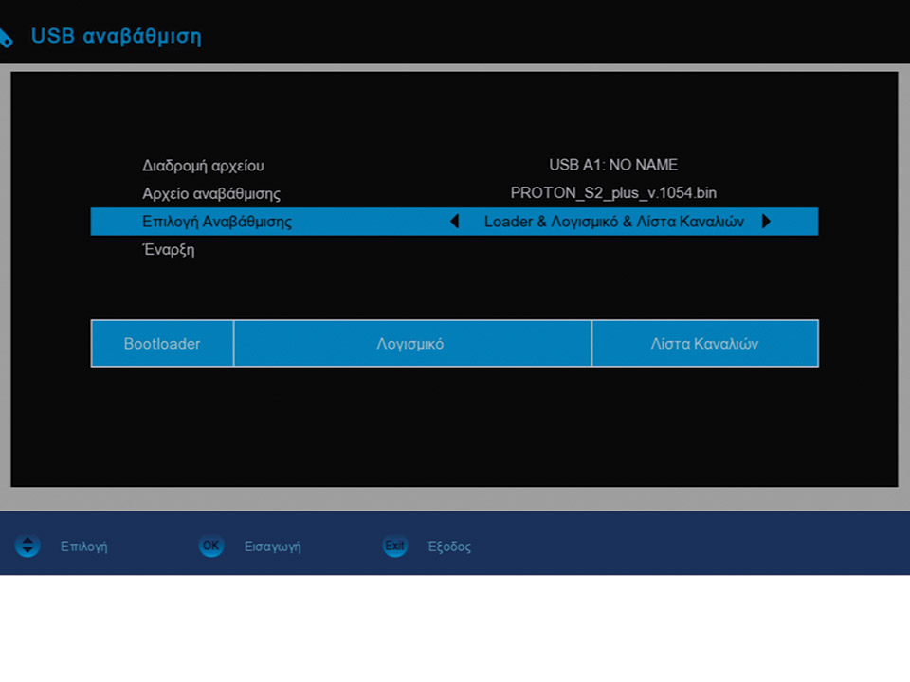Screen dimensions: 910x682
Task: Click the up/down selection arrows icon
Action: pos(27,547)
